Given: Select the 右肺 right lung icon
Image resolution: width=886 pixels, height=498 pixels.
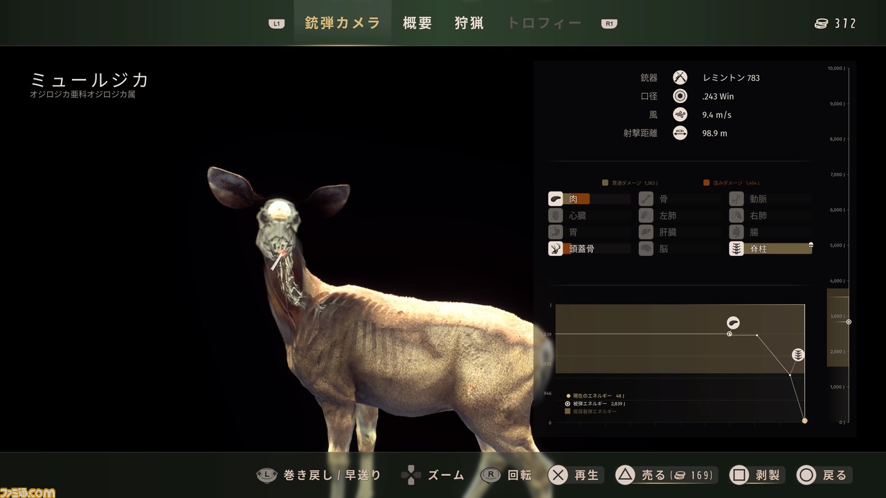Looking at the screenshot, I should point(736,216).
